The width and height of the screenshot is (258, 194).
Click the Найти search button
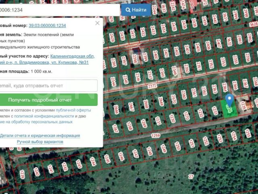pos(136,10)
